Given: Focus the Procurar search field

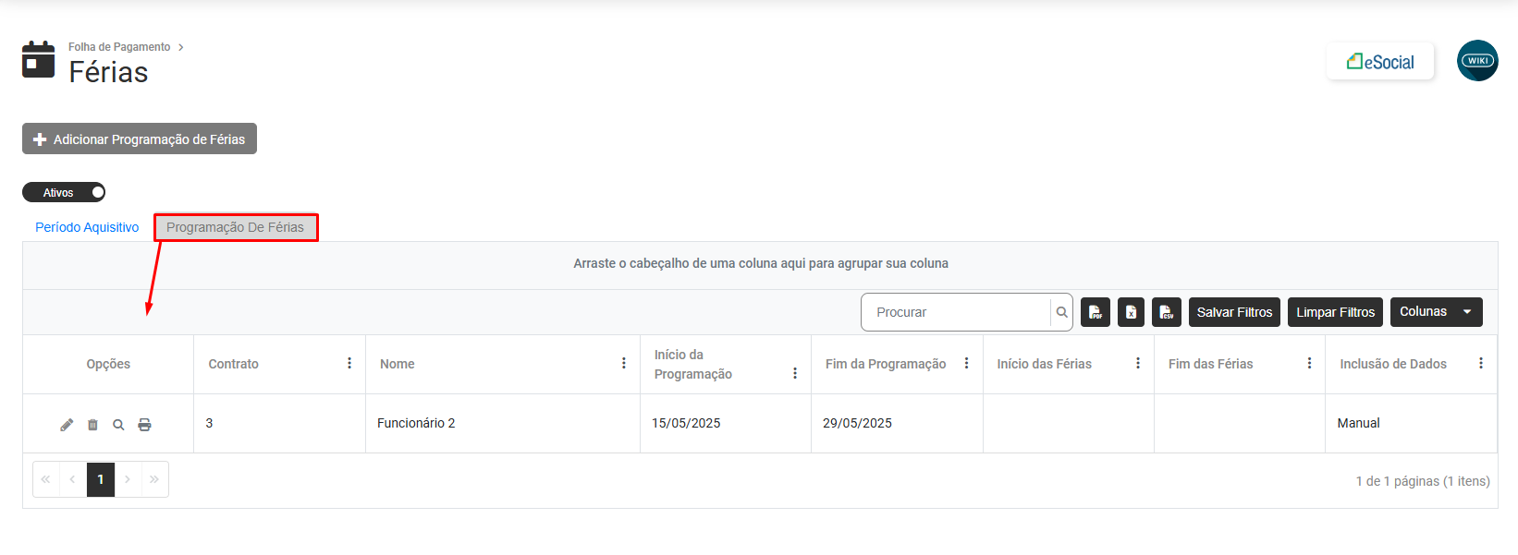Looking at the screenshot, I should click(957, 312).
